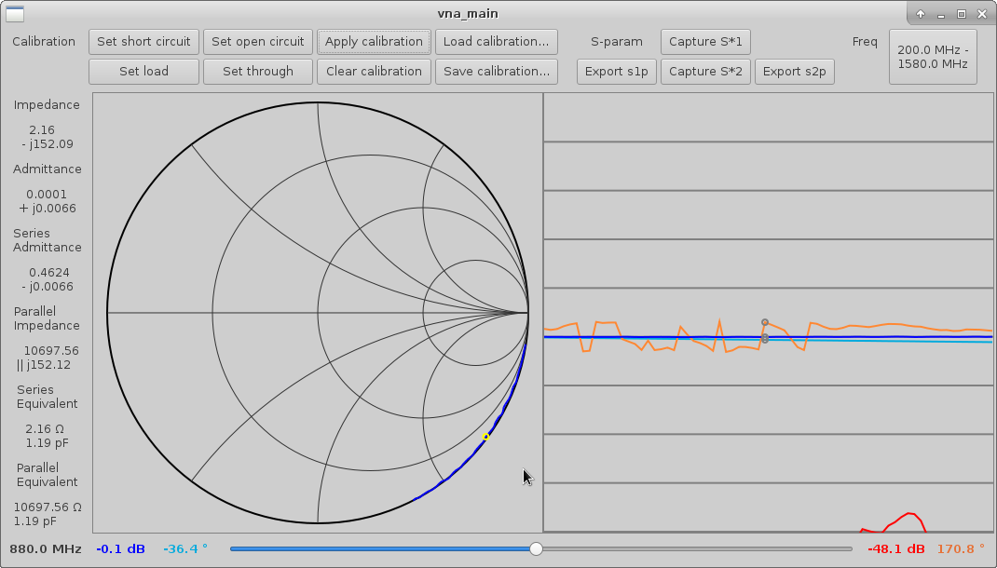The image size is (997, 568).
Task: Capture S*1 parameters
Action: click(x=705, y=42)
